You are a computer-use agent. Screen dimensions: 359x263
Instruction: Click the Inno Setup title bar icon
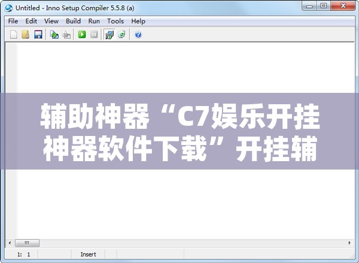tap(9, 8)
